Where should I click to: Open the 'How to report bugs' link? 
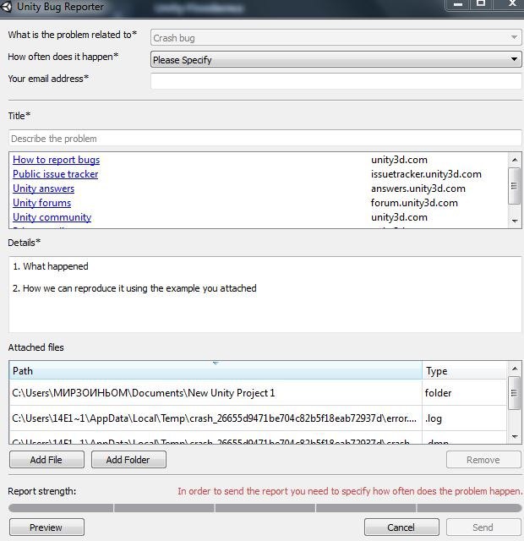57,160
